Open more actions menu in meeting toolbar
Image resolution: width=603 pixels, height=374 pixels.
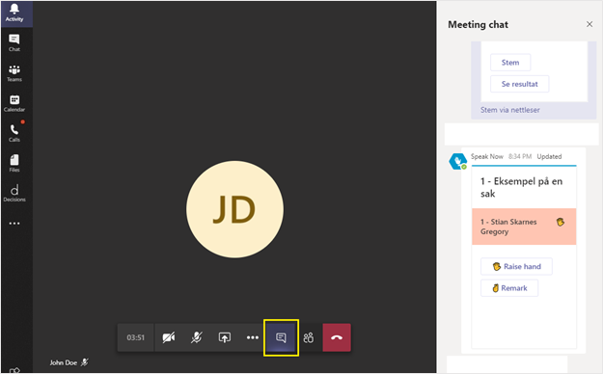pyautogui.click(x=253, y=337)
